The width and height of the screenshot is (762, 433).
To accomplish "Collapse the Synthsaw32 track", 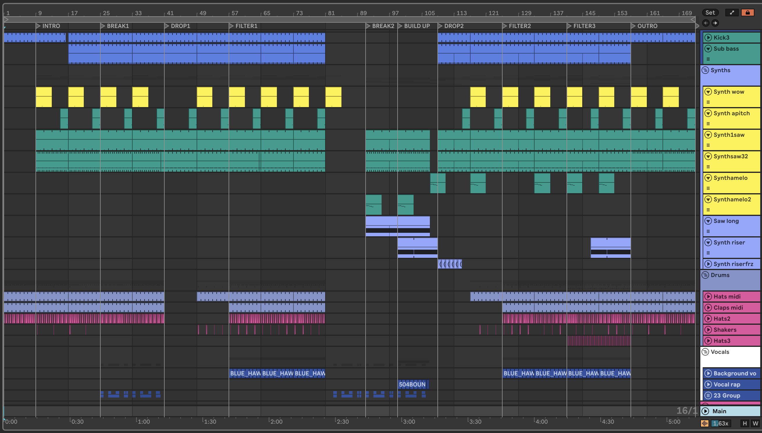I will point(708,157).
